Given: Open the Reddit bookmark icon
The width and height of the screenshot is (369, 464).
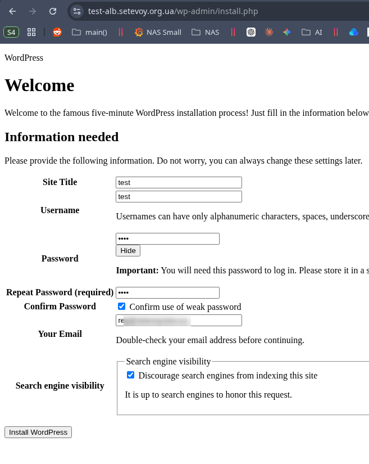Looking at the screenshot, I should [57, 32].
